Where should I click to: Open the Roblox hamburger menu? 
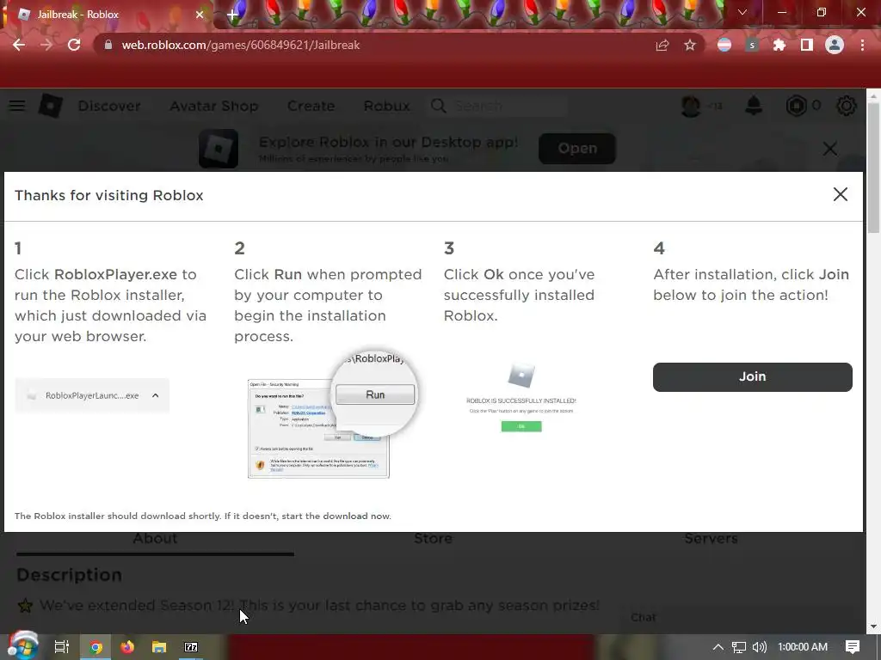point(17,106)
